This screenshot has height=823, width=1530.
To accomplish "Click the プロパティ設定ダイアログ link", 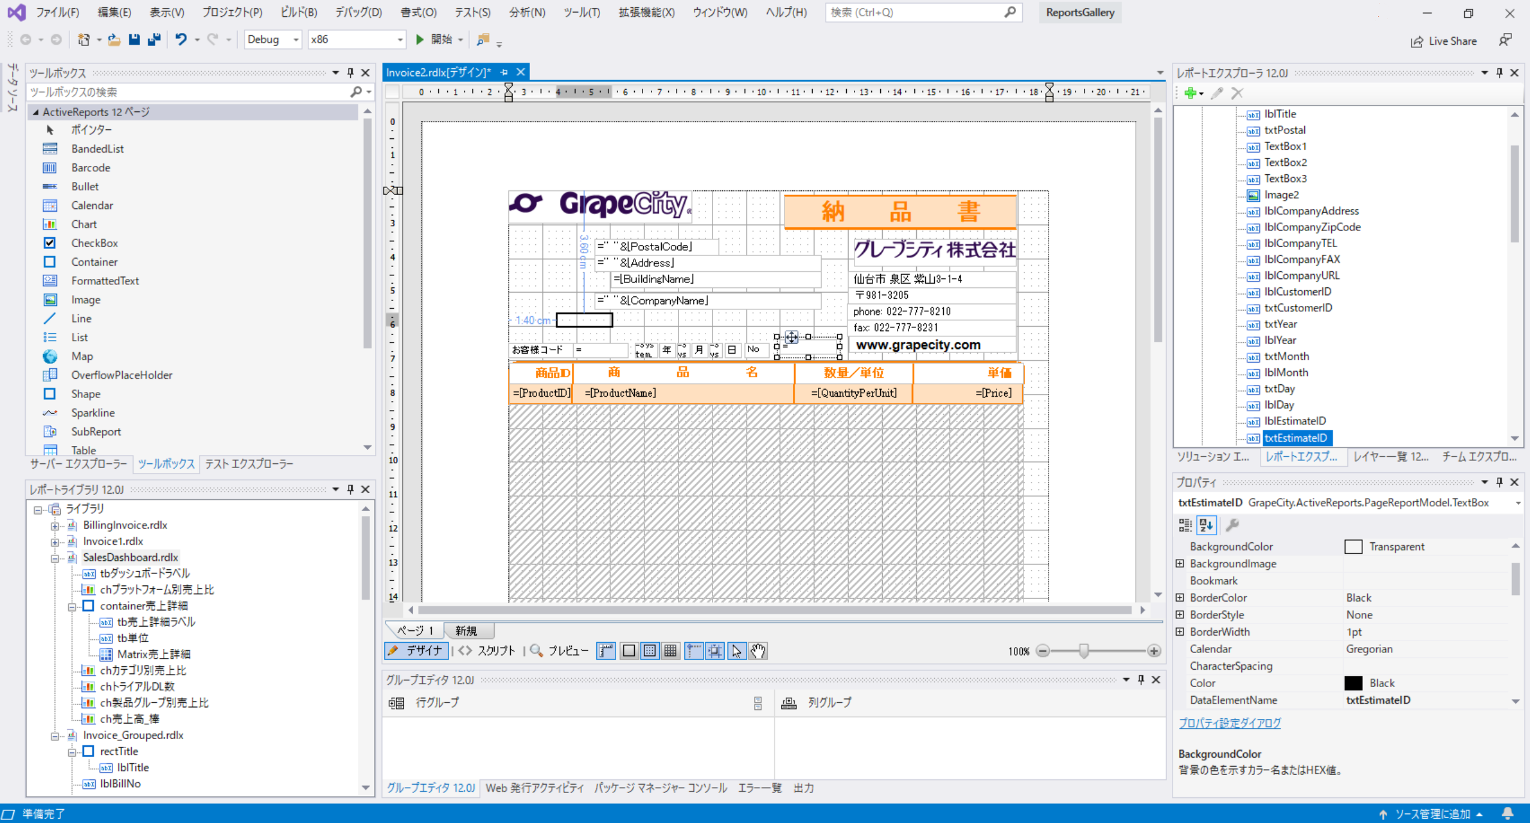I will tap(1229, 723).
